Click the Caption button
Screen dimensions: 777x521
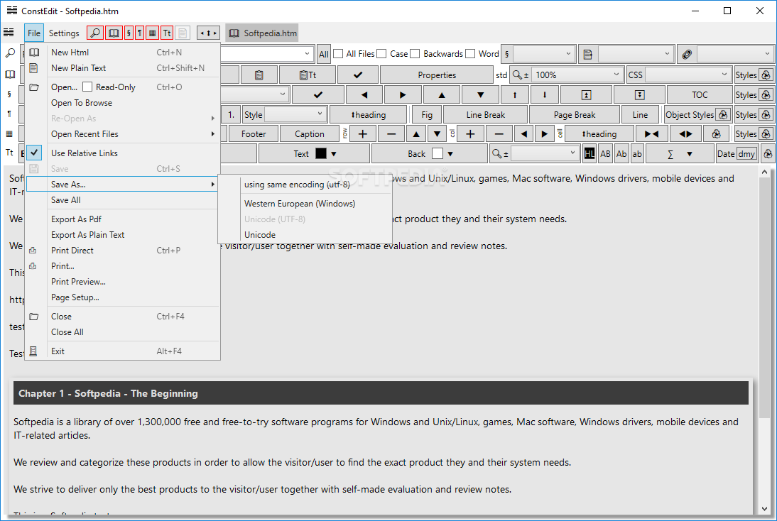[x=309, y=133]
